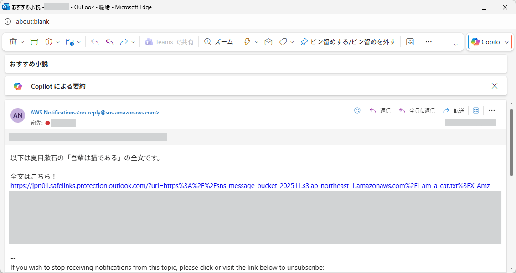Toggle pin with ピン留めする/ピン留めを外す
Screen dimensions: 516x273
tap(348, 42)
